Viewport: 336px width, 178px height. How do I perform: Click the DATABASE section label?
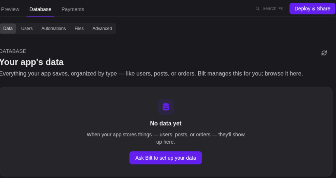(x=13, y=51)
